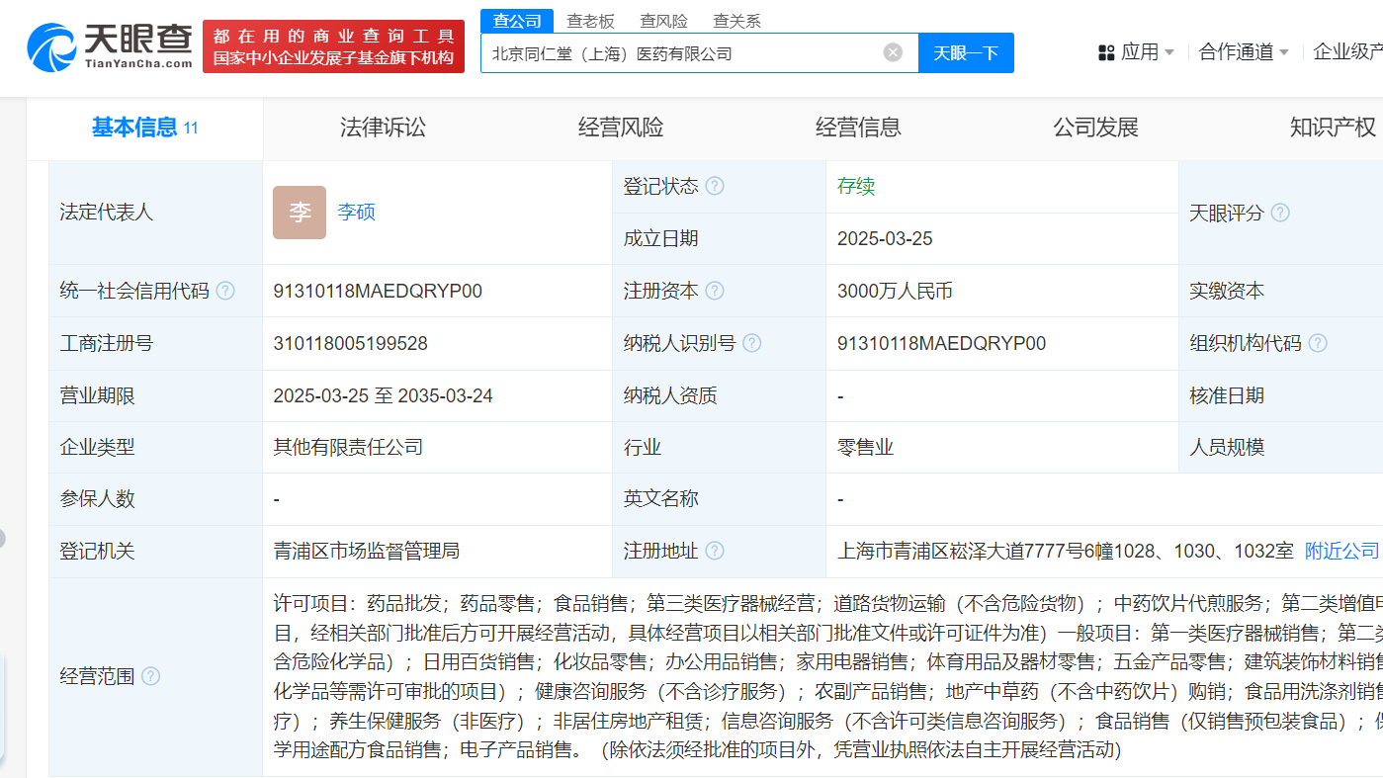1383x778 pixels.
Task: Click the 天眼一下 search button
Action: pyautogui.click(x=966, y=52)
